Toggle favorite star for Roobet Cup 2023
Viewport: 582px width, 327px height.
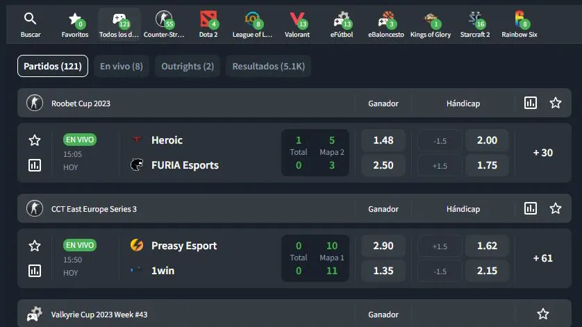coord(556,103)
